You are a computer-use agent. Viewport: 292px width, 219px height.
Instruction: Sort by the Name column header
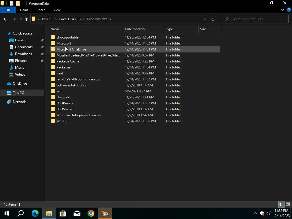click(86, 29)
